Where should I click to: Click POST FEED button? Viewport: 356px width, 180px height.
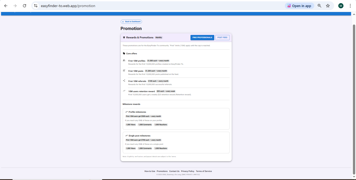(222, 38)
